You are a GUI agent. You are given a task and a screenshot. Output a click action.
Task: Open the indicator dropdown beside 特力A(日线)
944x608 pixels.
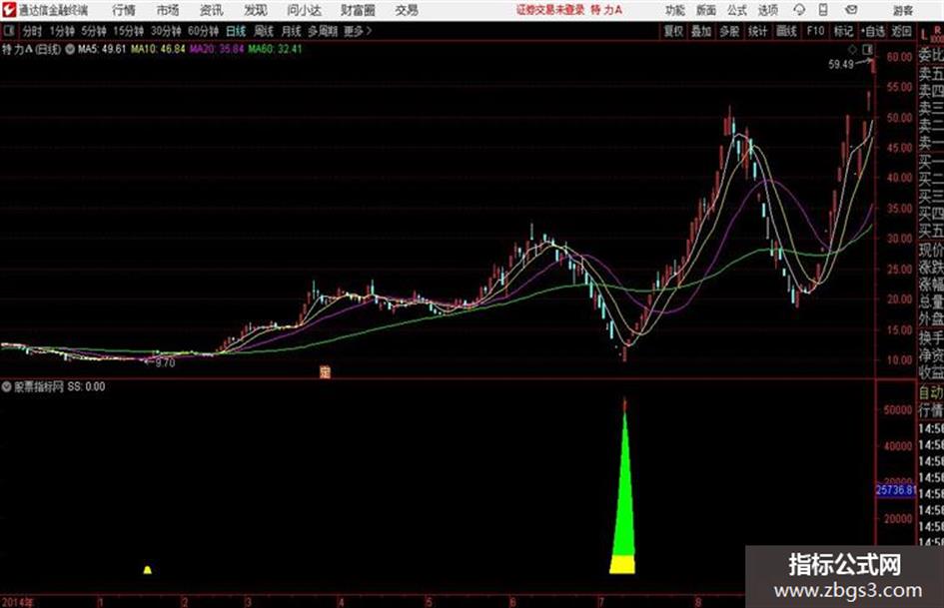[x=70, y=49]
